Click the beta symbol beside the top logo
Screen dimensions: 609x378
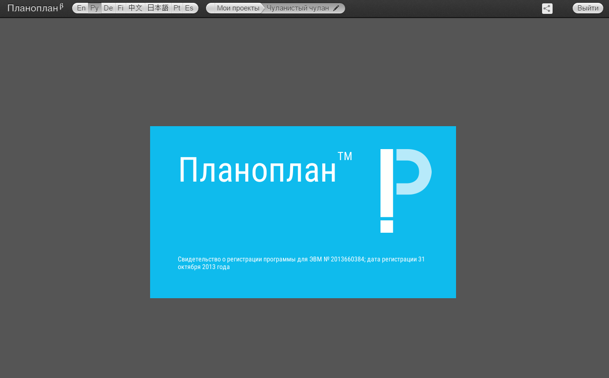pyautogui.click(x=62, y=6)
